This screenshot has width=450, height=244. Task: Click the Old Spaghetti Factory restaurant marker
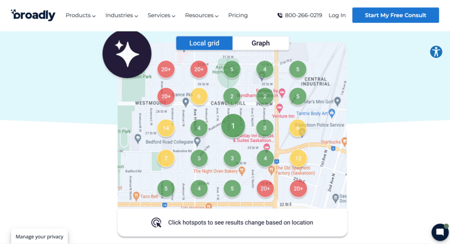271,170
